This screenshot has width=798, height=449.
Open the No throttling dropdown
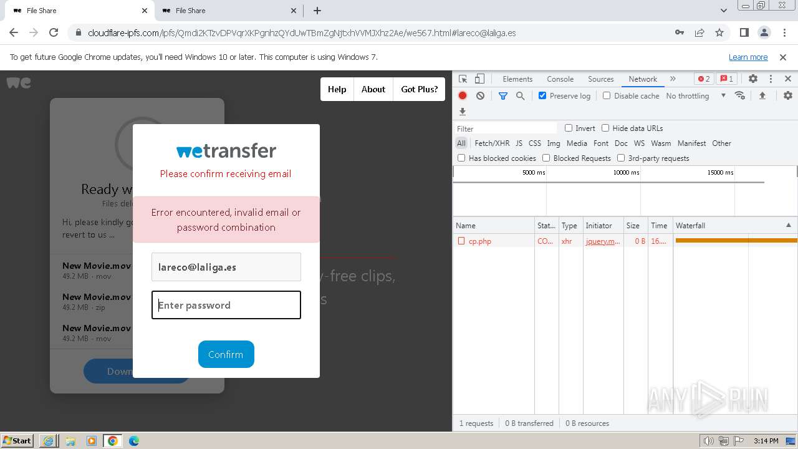(696, 96)
